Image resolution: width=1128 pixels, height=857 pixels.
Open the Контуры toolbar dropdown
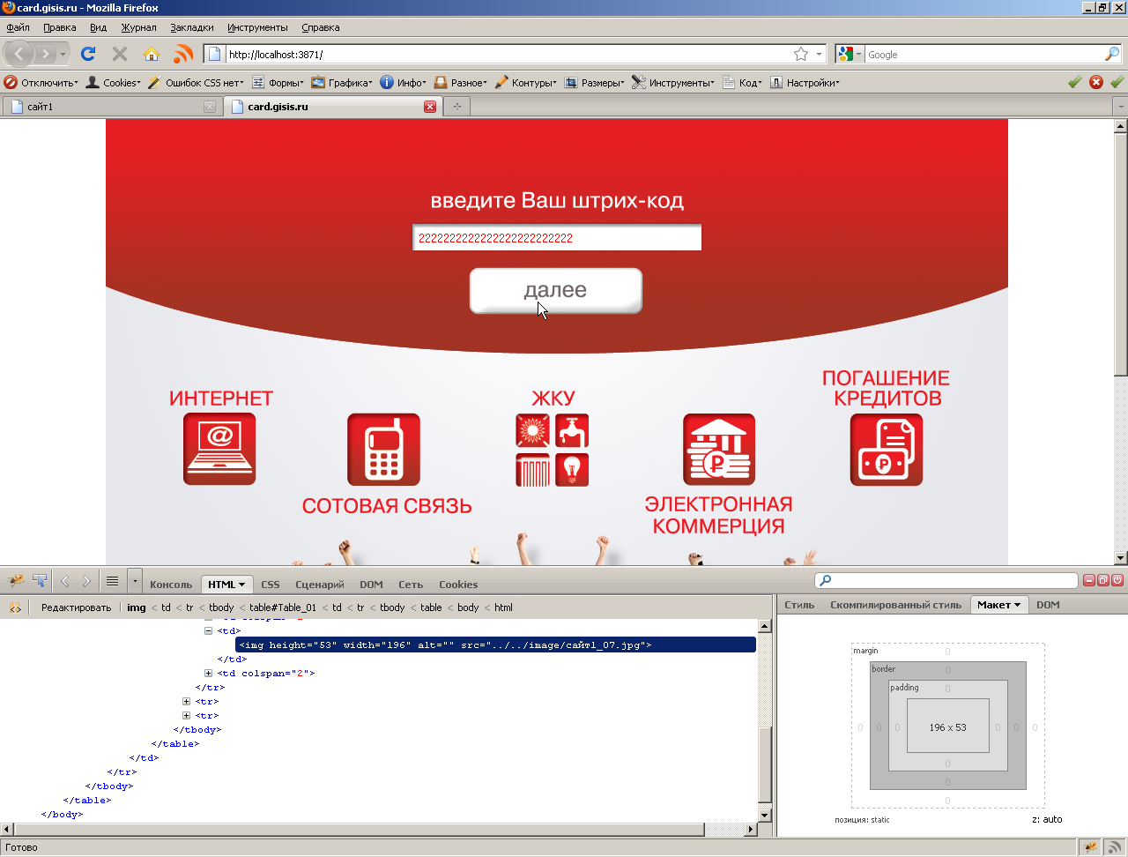(x=526, y=82)
